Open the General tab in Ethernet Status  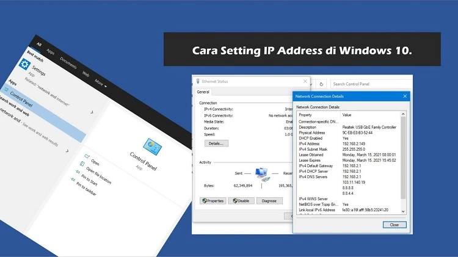click(203, 92)
